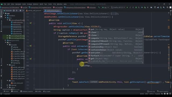
Task: Collapse the drawable folder
Action: pos(8,45)
